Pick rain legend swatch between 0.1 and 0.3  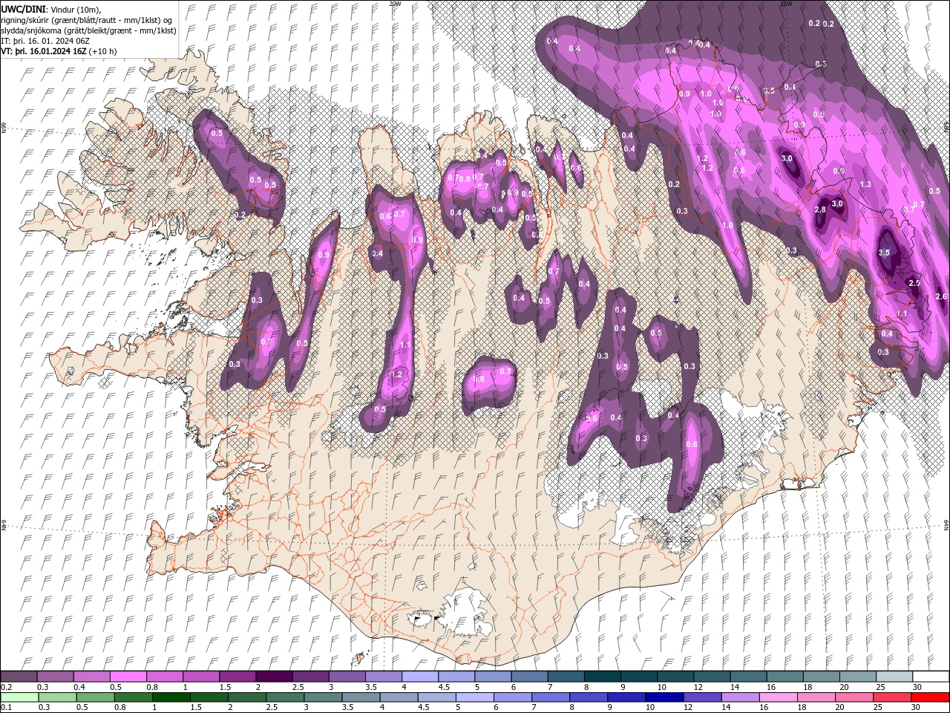(x=19, y=697)
